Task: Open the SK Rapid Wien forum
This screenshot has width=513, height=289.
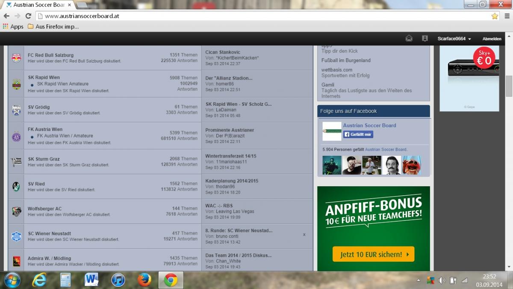Action: click(x=44, y=77)
